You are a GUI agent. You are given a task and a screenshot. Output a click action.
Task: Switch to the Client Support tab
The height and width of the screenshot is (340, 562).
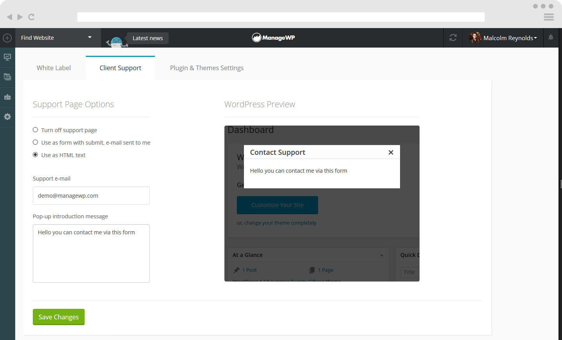point(120,68)
